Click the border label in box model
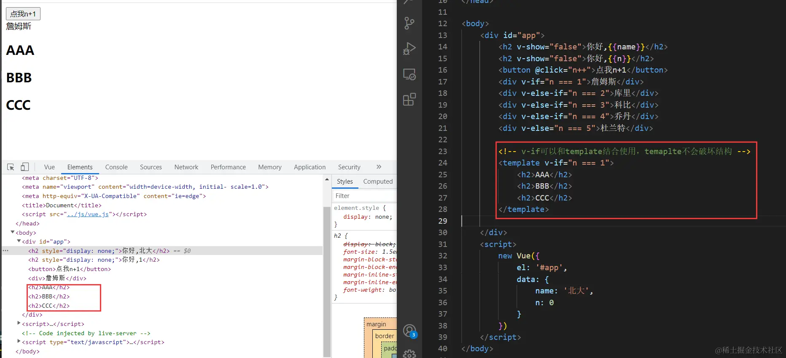786x358 pixels. pyautogui.click(x=385, y=336)
